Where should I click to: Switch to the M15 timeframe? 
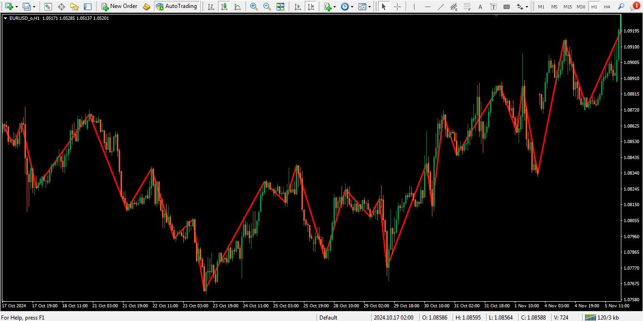(568, 7)
